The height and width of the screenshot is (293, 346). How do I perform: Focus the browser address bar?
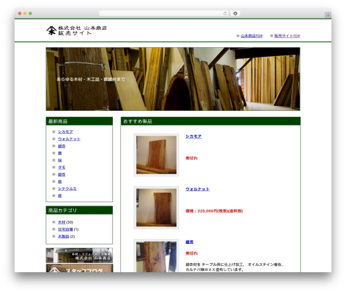tap(164, 13)
